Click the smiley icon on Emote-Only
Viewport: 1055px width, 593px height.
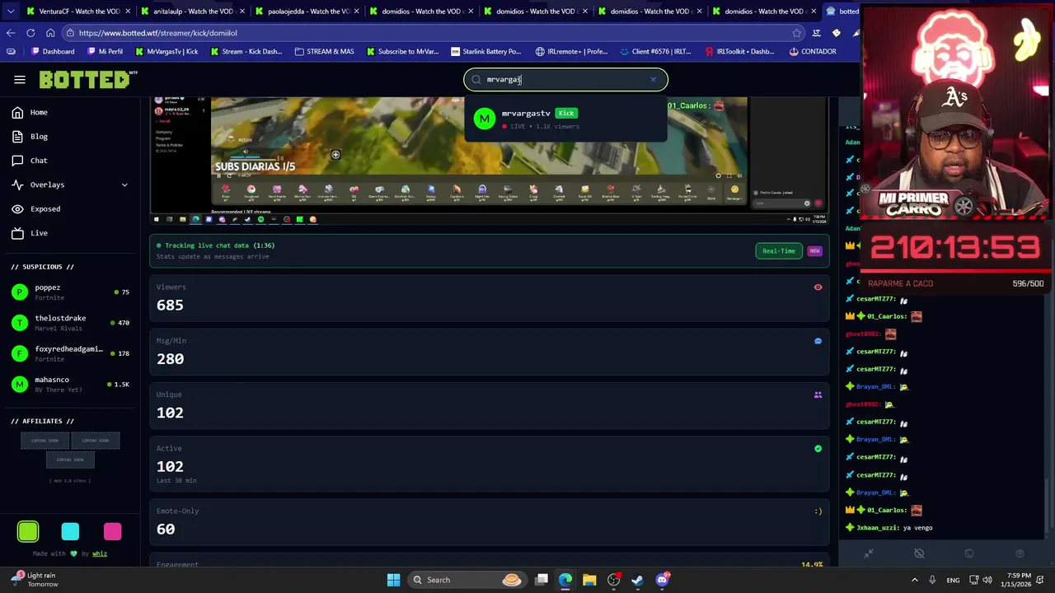[818, 511]
